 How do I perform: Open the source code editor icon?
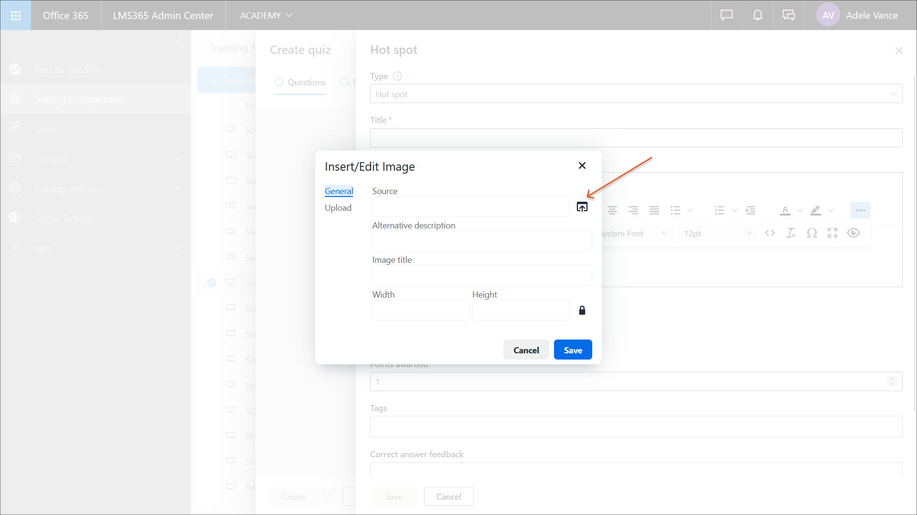pyautogui.click(x=769, y=233)
